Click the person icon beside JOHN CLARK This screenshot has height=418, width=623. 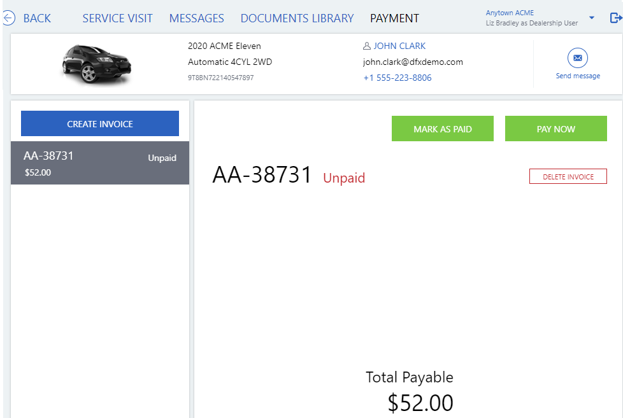[x=366, y=45]
